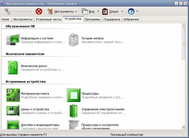The height and width of the screenshot is (138, 189).
Task: Click the Физические накопители section header
Action: (x=25, y=54)
